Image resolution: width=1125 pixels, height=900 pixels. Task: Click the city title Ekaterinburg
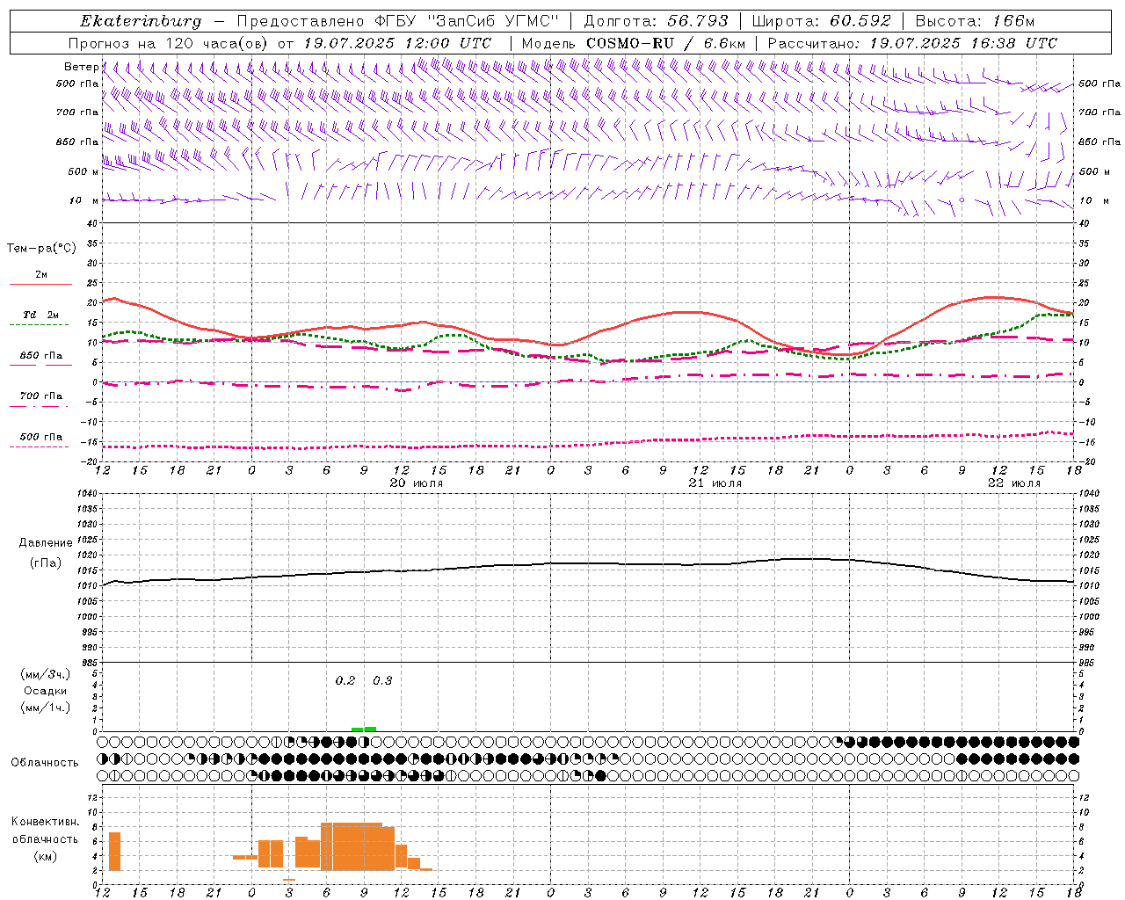click(141, 21)
